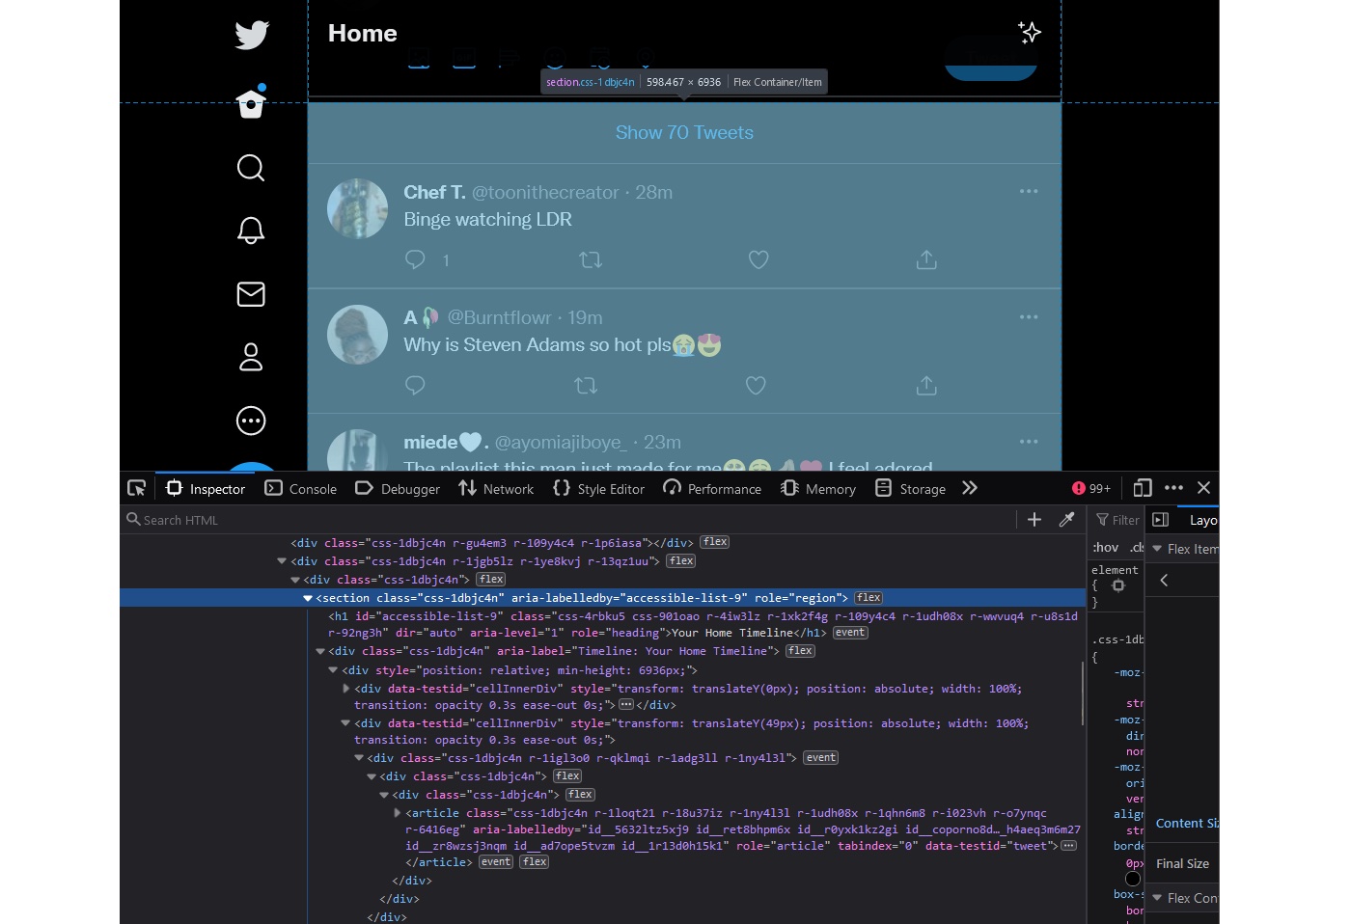Open Responsive Design Mode
This screenshot has width=1351, height=924.
(1143, 487)
